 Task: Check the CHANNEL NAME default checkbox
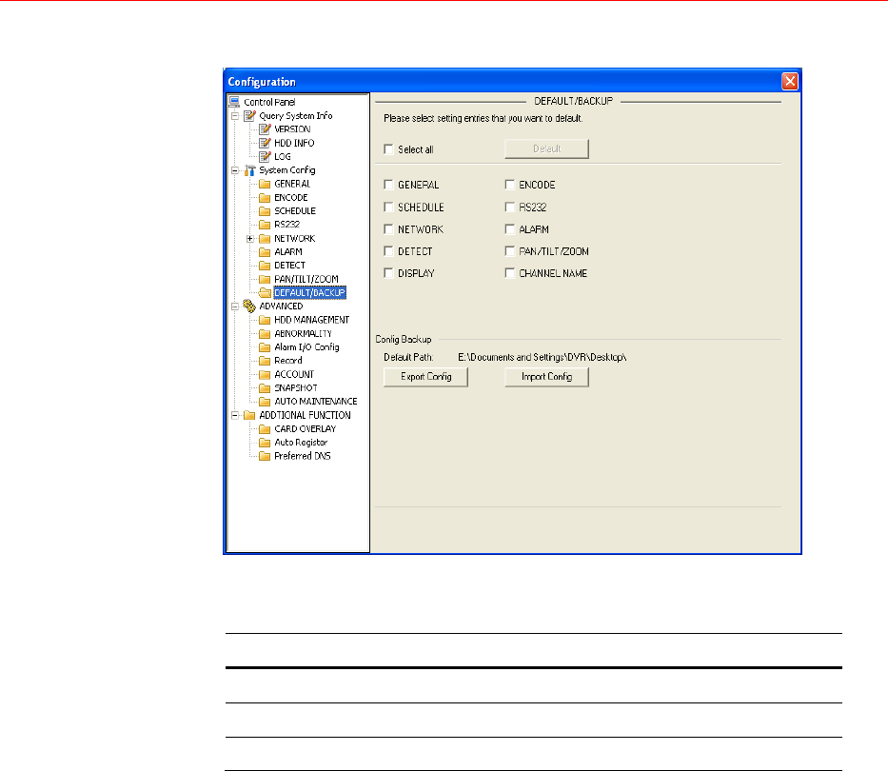[x=510, y=273]
